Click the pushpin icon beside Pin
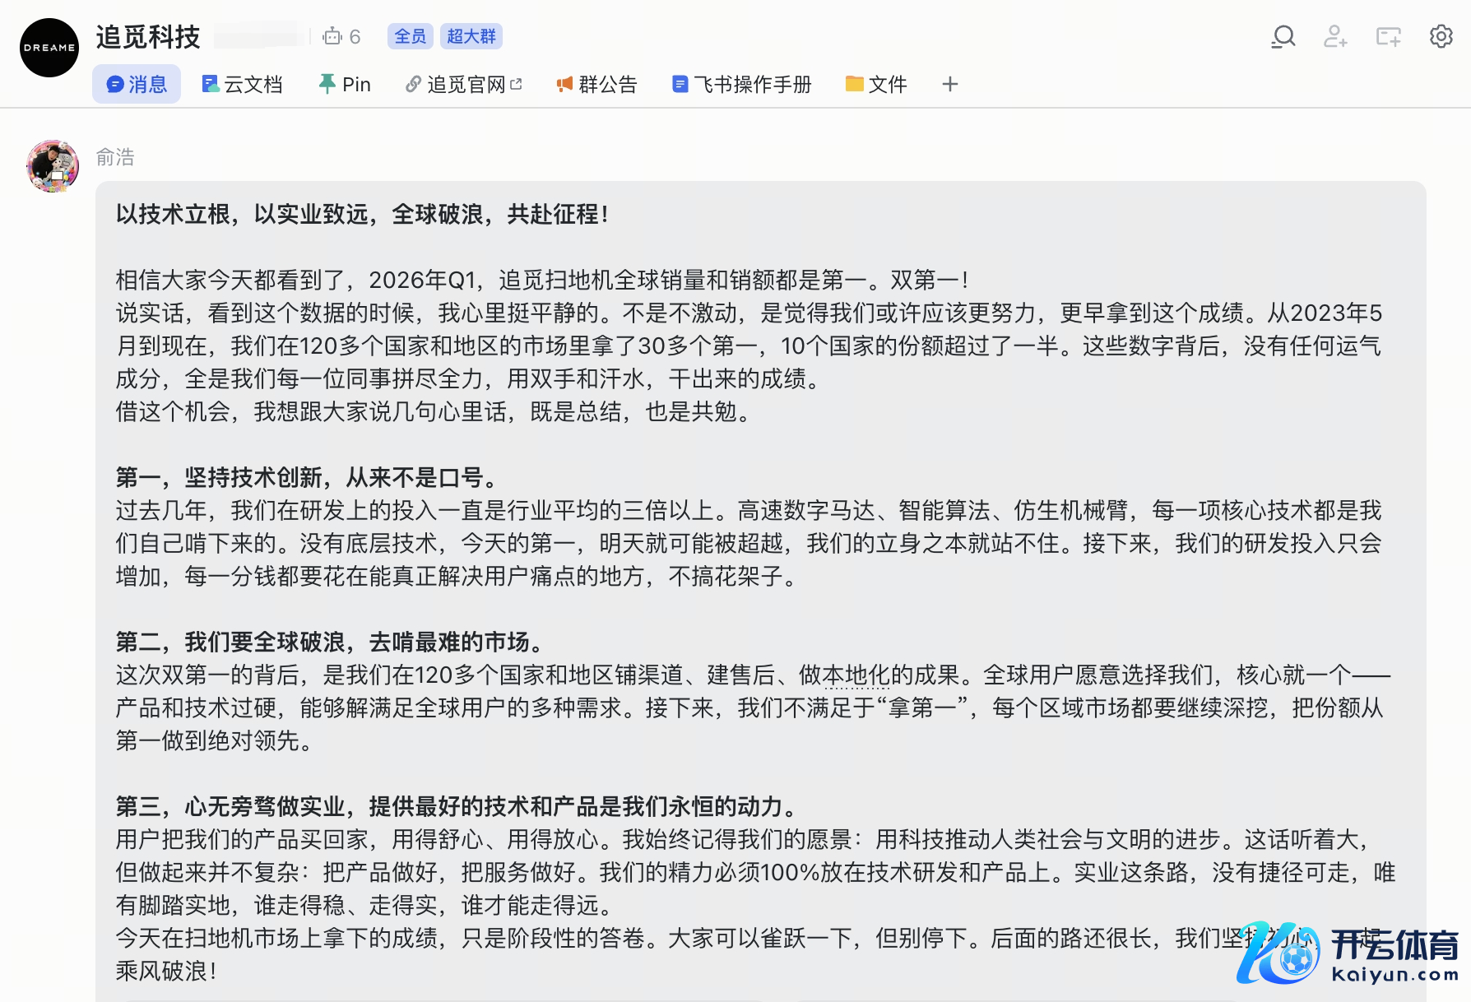Image resolution: width=1471 pixels, height=1002 pixels. [327, 83]
